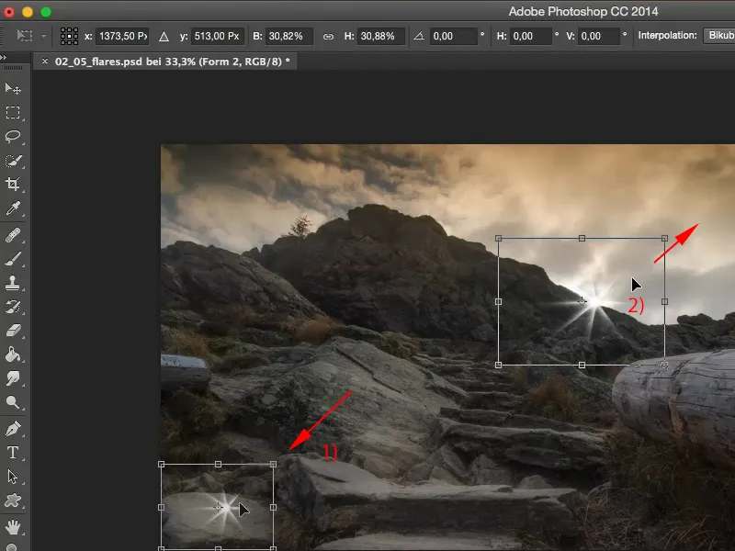The width and height of the screenshot is (735, 551).
Task: Toggle the maintain aspect ratio link
Action: click(x=328, y=36)
